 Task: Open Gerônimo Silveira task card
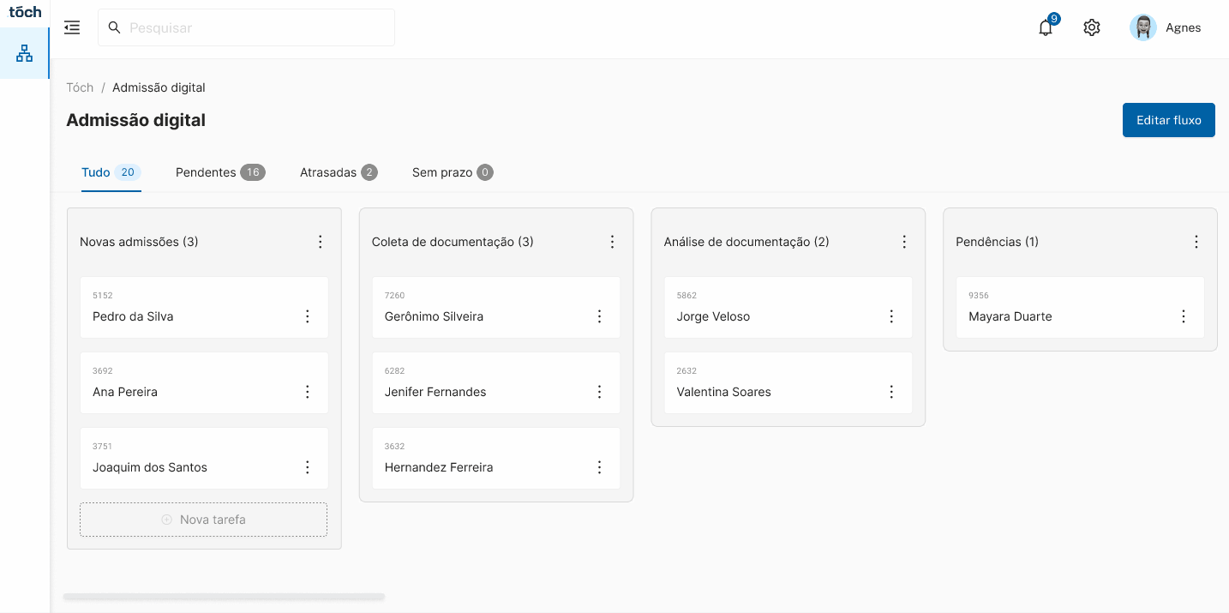tap(496, 307)
